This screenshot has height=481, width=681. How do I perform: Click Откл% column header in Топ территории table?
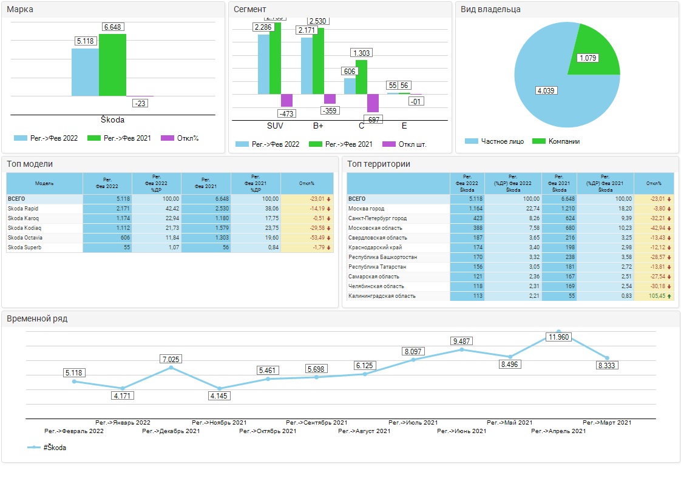[x=654, y=183]
